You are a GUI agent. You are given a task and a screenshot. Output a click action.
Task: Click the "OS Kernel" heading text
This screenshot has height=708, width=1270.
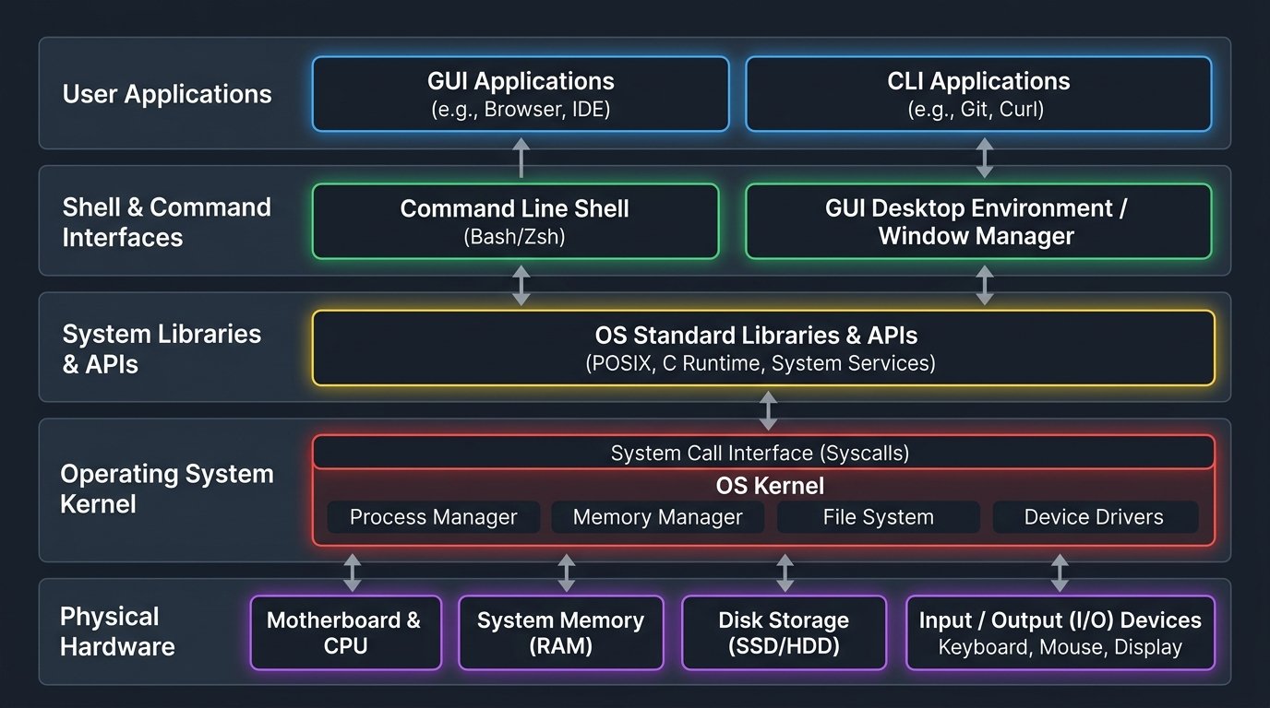pos(770,486)
